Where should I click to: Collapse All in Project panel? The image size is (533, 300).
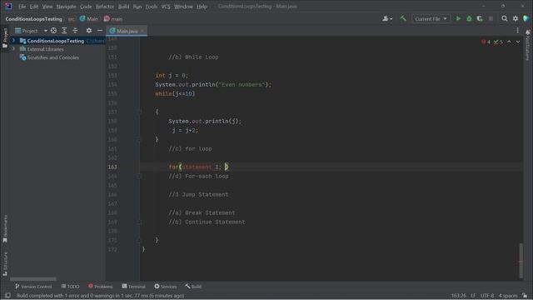coord(75,31)
